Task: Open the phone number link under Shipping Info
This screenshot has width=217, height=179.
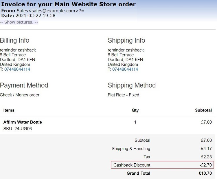Action: [x=125, y=70]
